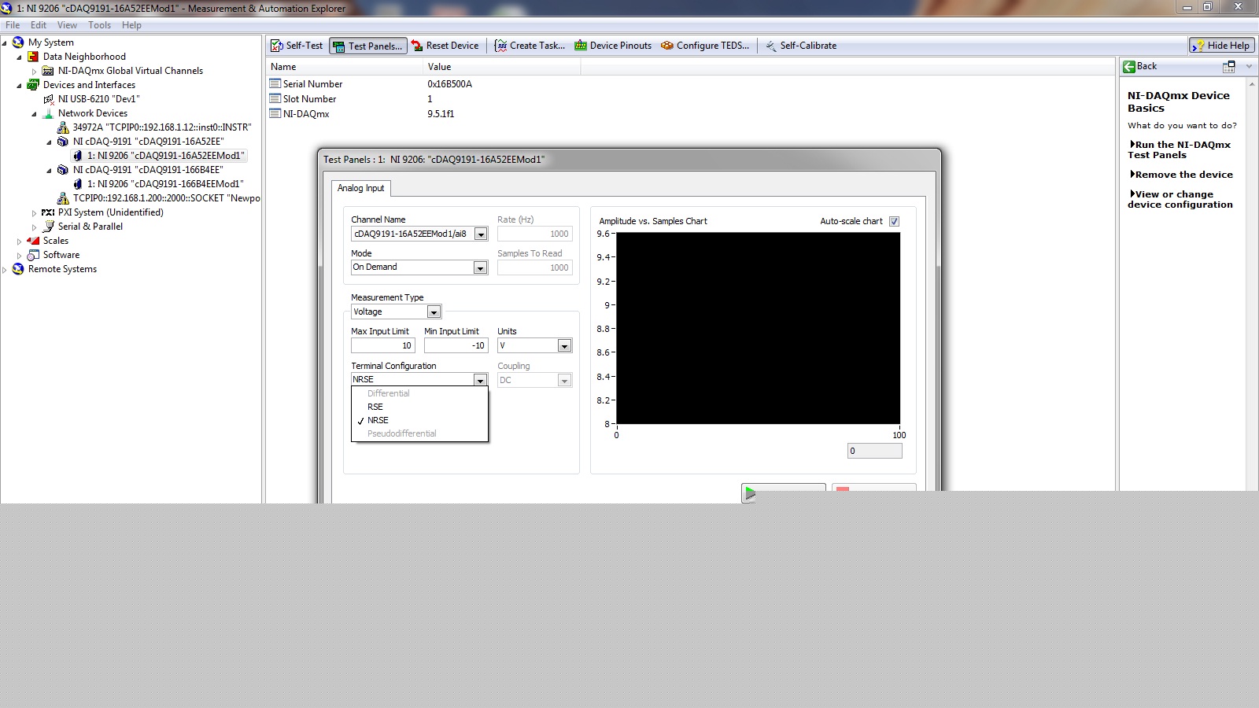
Task: Toggle Auto-scale chart checkbox
Action: point(894,221)
